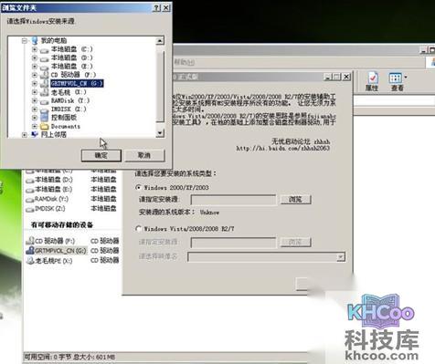Select the 控制面板 icon in the tree
Screen dimensions: 435x364
pos(45,117)
